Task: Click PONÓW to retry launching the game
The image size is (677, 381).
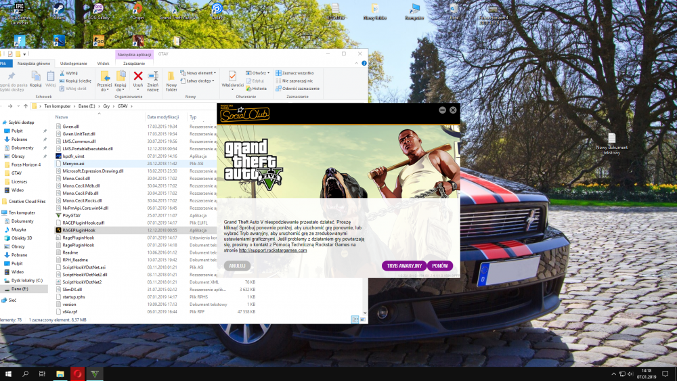Action: click(439, 266)
